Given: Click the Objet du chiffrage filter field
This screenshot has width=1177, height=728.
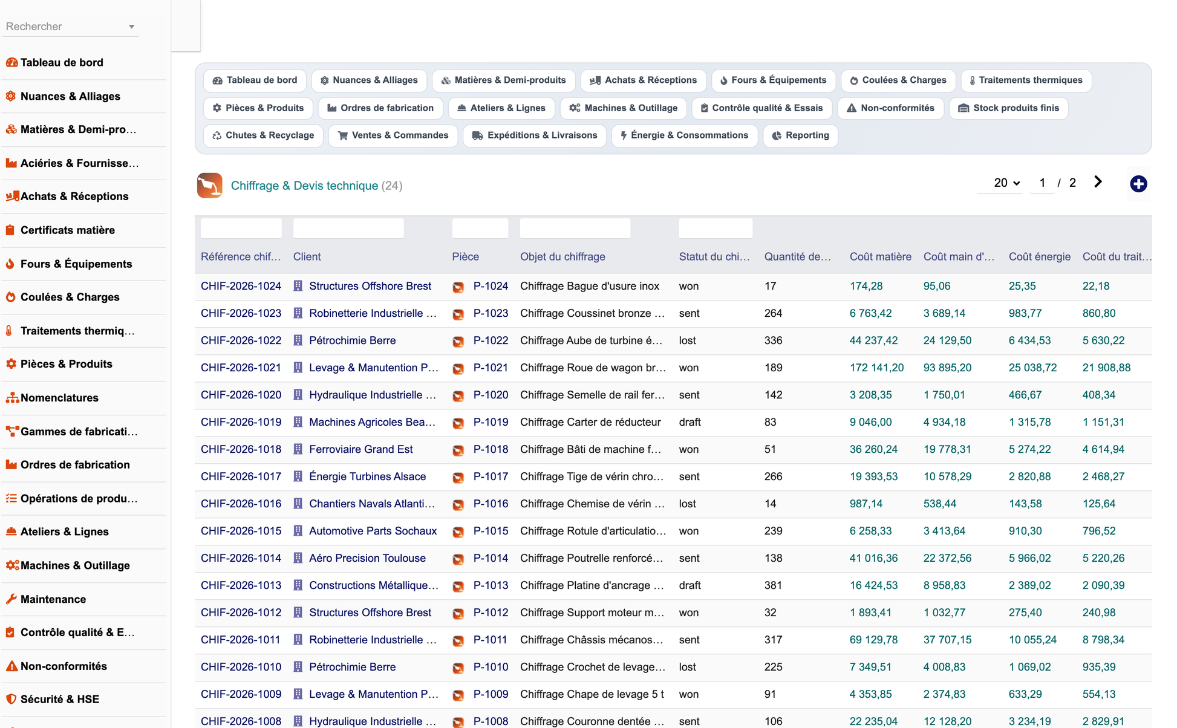Looking at the screenshot, I should click(575, 229).
